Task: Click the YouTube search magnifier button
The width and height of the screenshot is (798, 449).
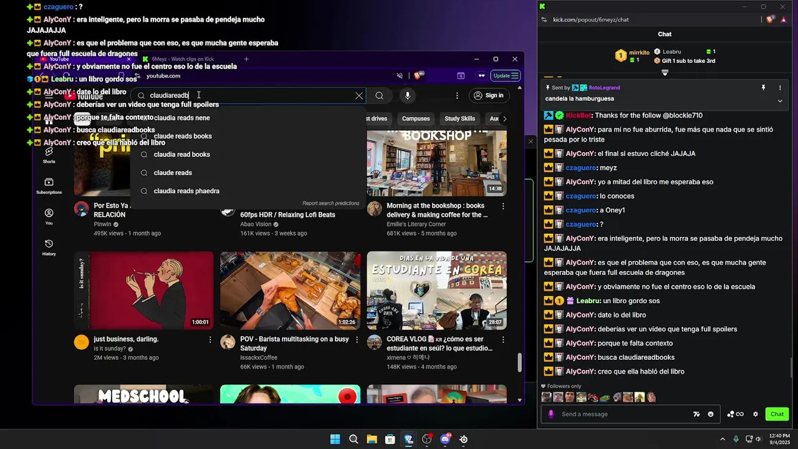Action: [379, 95]
